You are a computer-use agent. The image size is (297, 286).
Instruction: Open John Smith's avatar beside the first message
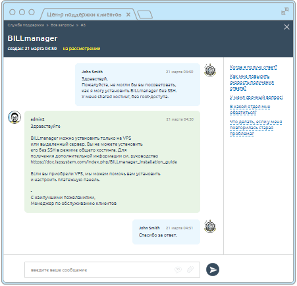pyautogui.click(x=210, y=71)
